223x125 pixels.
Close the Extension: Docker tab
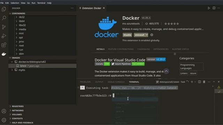point(104,8)
